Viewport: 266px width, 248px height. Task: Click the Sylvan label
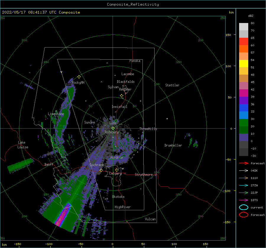click(113, 87)
